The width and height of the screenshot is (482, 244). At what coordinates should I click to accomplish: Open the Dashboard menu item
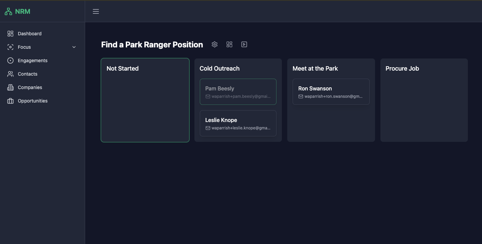(30, 33)
